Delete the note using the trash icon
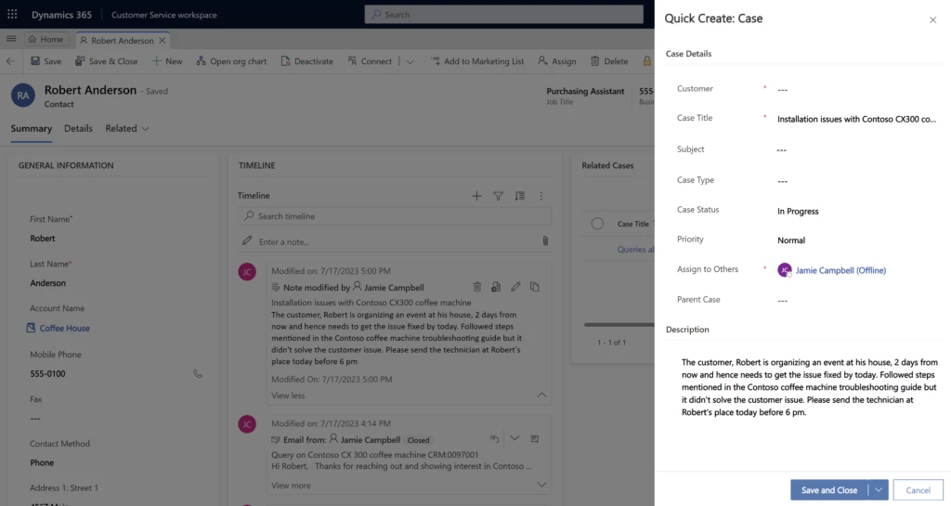 coord(477,287)
